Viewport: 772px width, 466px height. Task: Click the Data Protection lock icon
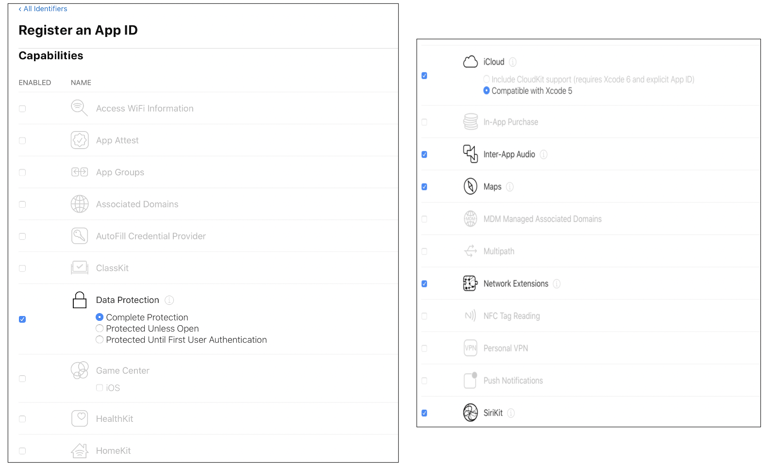click(x=80, y=300)
